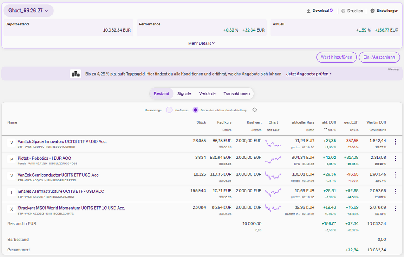Click the Stück column header
The image size is (404, 257).
click(x=201, y=122)
